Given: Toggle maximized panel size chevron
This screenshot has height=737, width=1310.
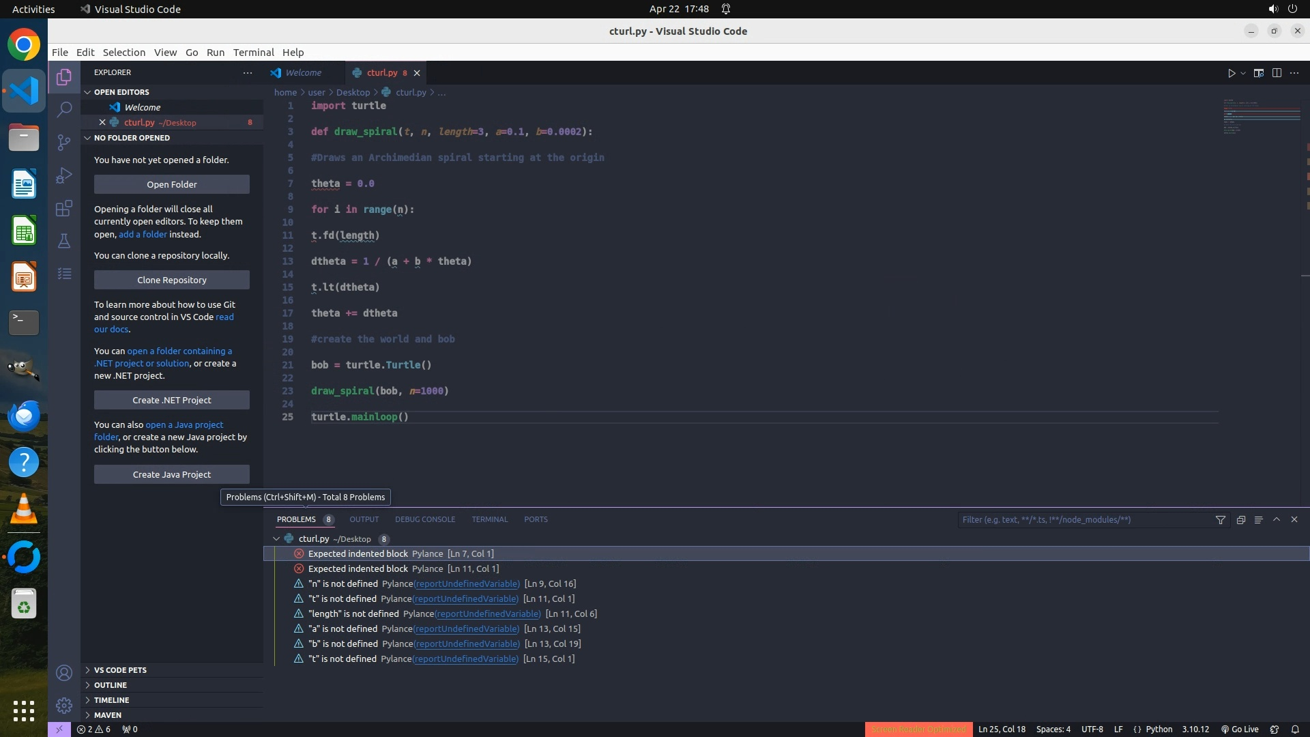Looking at the screenshot, I should (1277, 519).
